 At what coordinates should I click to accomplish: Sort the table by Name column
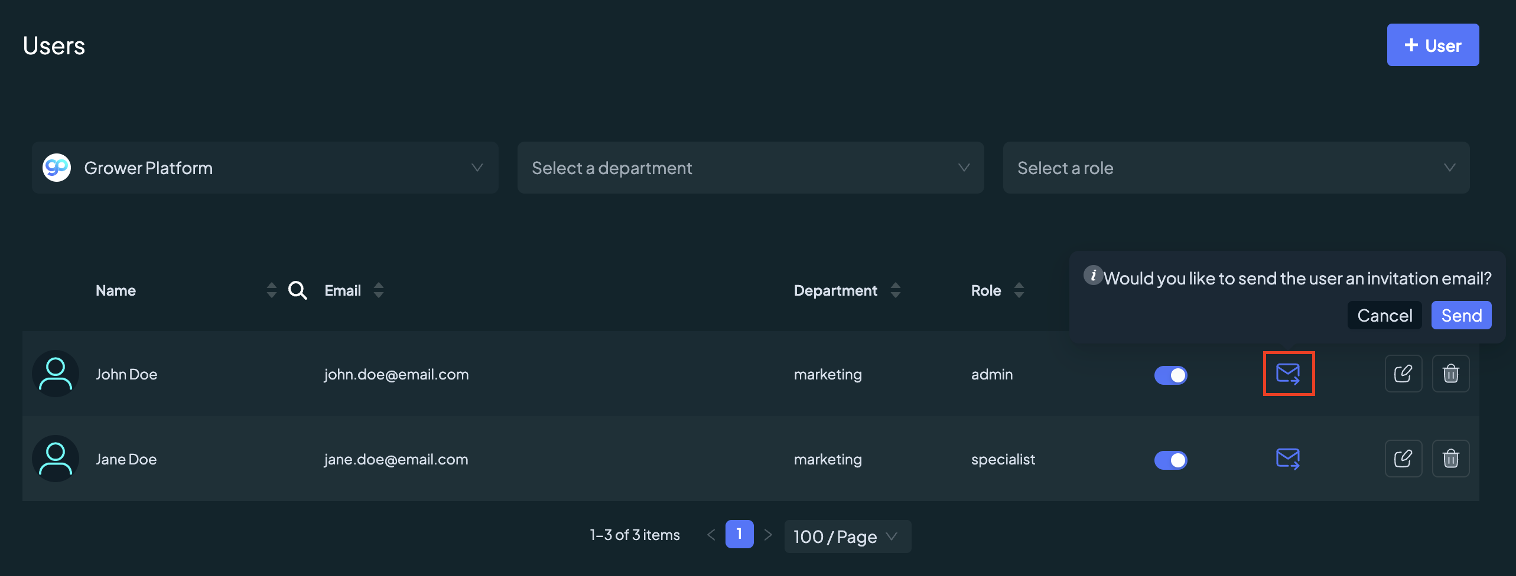[271, 290]
